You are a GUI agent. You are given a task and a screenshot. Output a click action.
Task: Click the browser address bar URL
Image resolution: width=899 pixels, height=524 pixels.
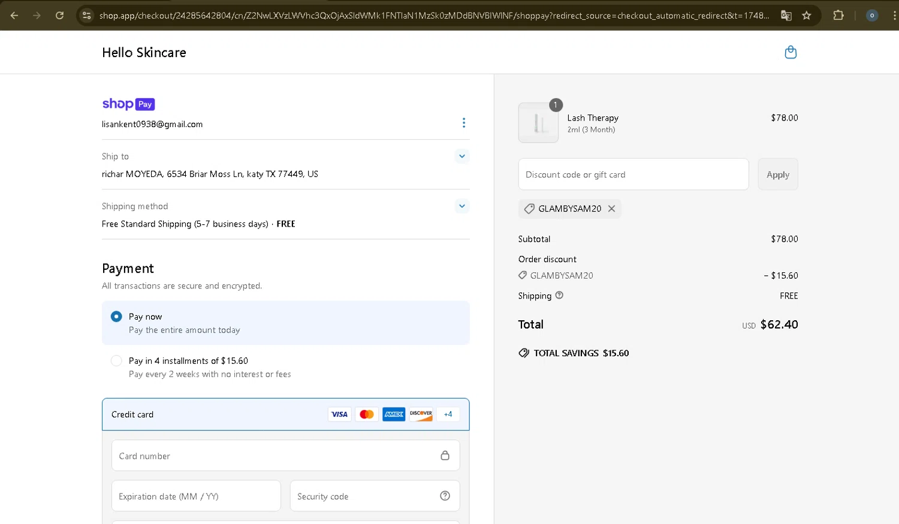pyautogui.click(x=434, y=16)
